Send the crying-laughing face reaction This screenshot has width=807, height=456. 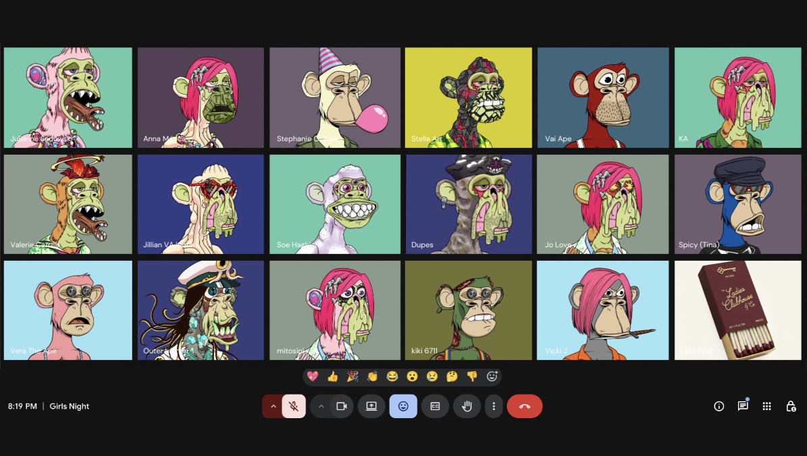tap(392, 376)
